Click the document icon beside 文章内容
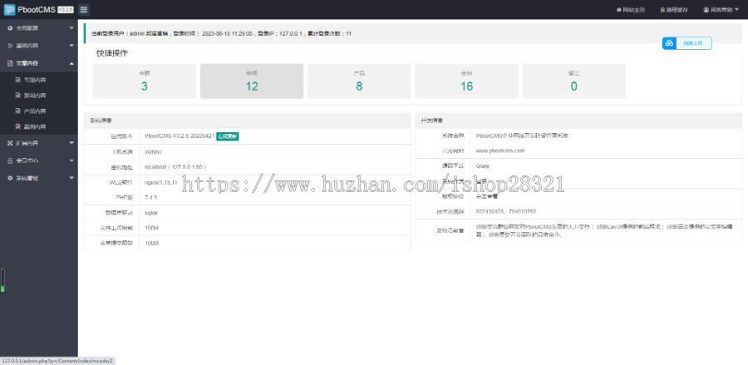748x365 pixels. coord(10,63)
